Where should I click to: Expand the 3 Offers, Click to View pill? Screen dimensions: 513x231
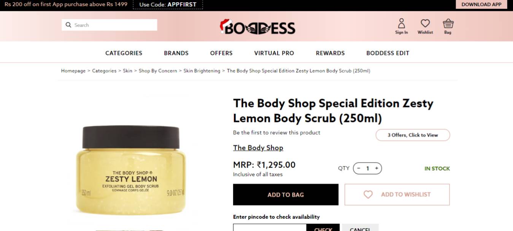click(413, 135)
